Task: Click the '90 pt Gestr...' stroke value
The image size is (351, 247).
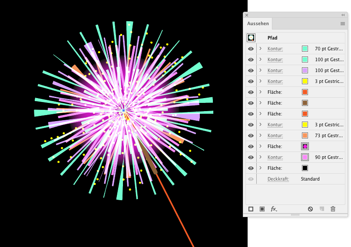Action: click(329, 157)
